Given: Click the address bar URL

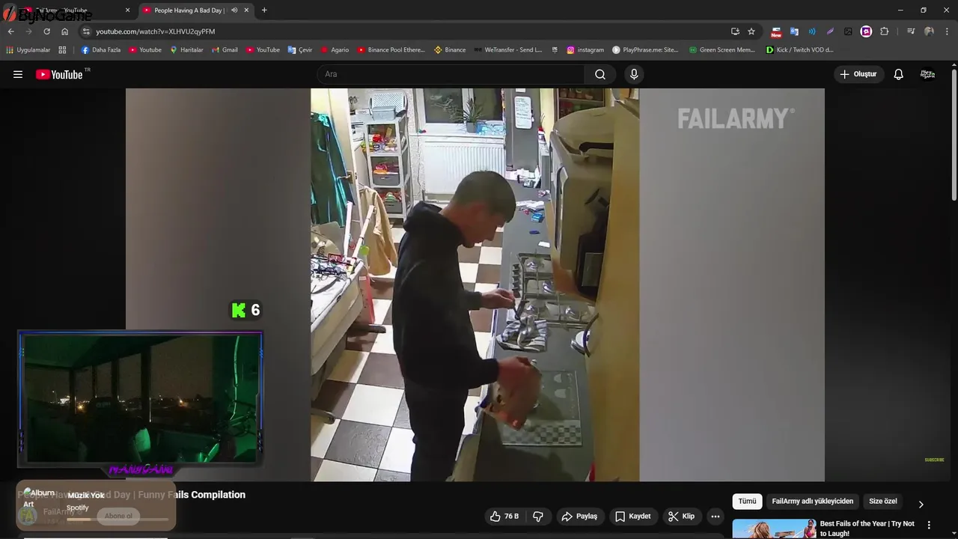Looking at the screenshot, I should 155,31.
